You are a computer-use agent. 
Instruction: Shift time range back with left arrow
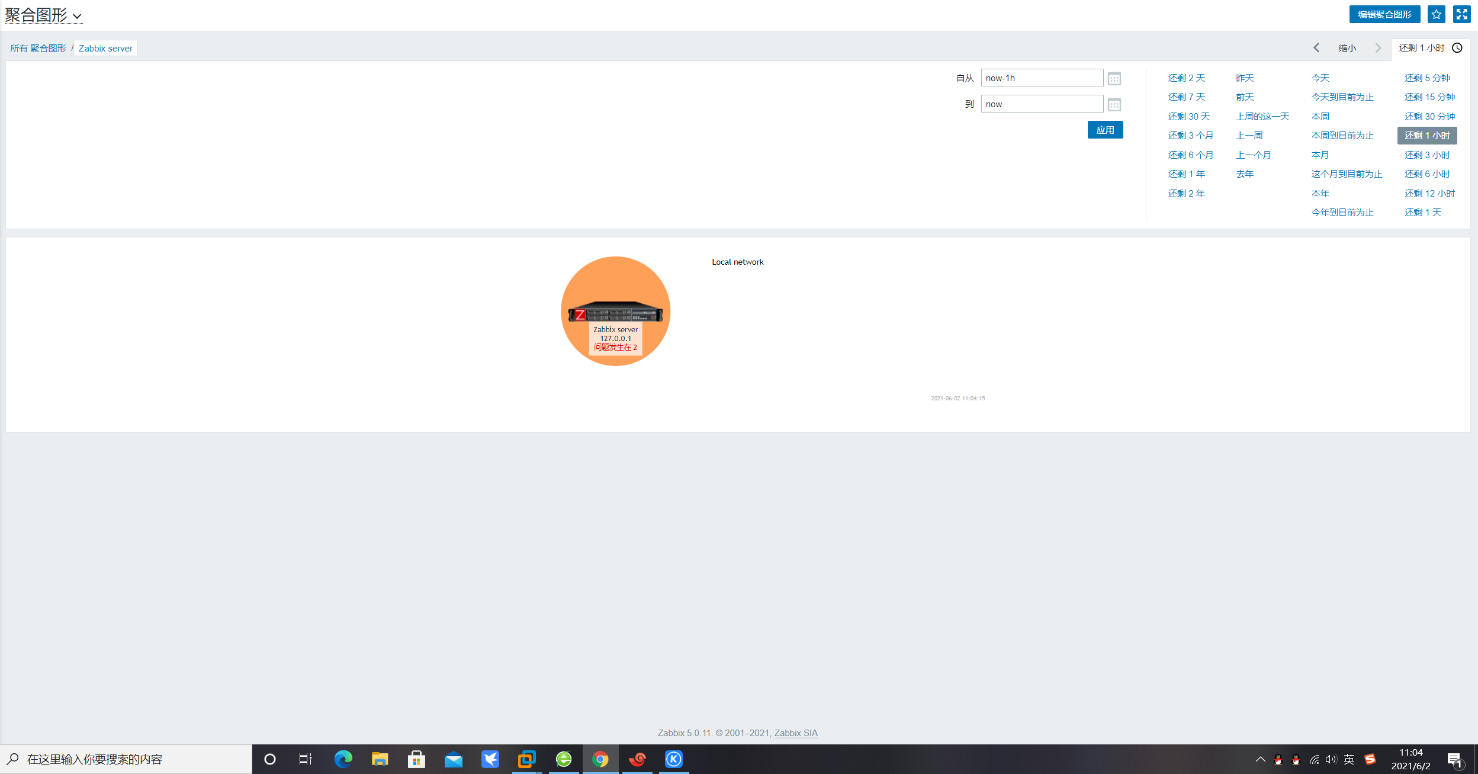(x=1316, y=48)
